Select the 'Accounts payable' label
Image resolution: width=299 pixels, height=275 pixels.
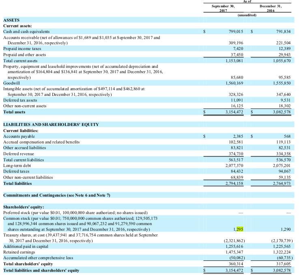click(x=19, y=136)
